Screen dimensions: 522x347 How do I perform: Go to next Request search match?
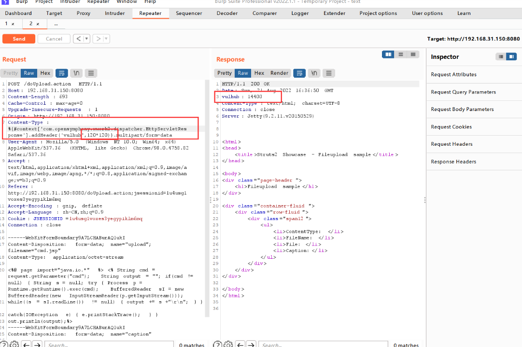(x=37, y=345)
